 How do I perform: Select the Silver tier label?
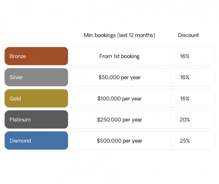coord(16,77)
